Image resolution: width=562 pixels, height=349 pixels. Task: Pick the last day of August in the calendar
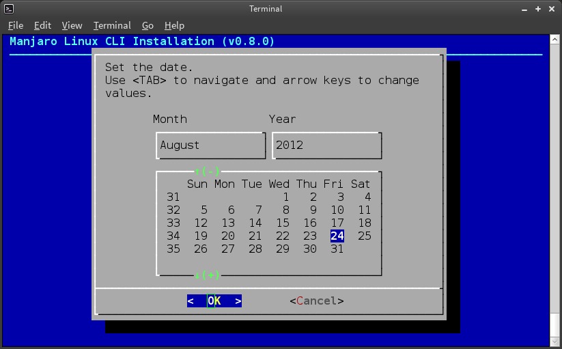pos(337,249)
